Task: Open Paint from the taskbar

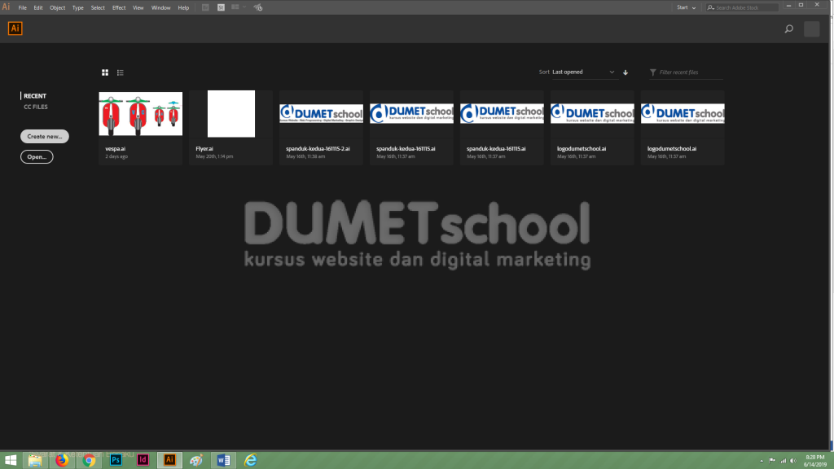Action: (x=196, y=460)
